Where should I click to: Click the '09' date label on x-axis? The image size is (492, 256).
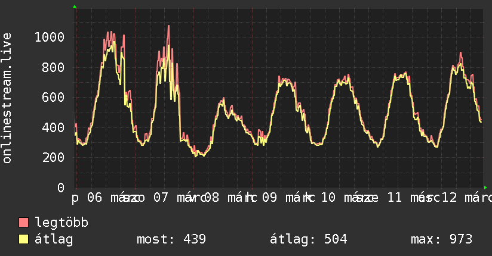(x=269, y=198)
